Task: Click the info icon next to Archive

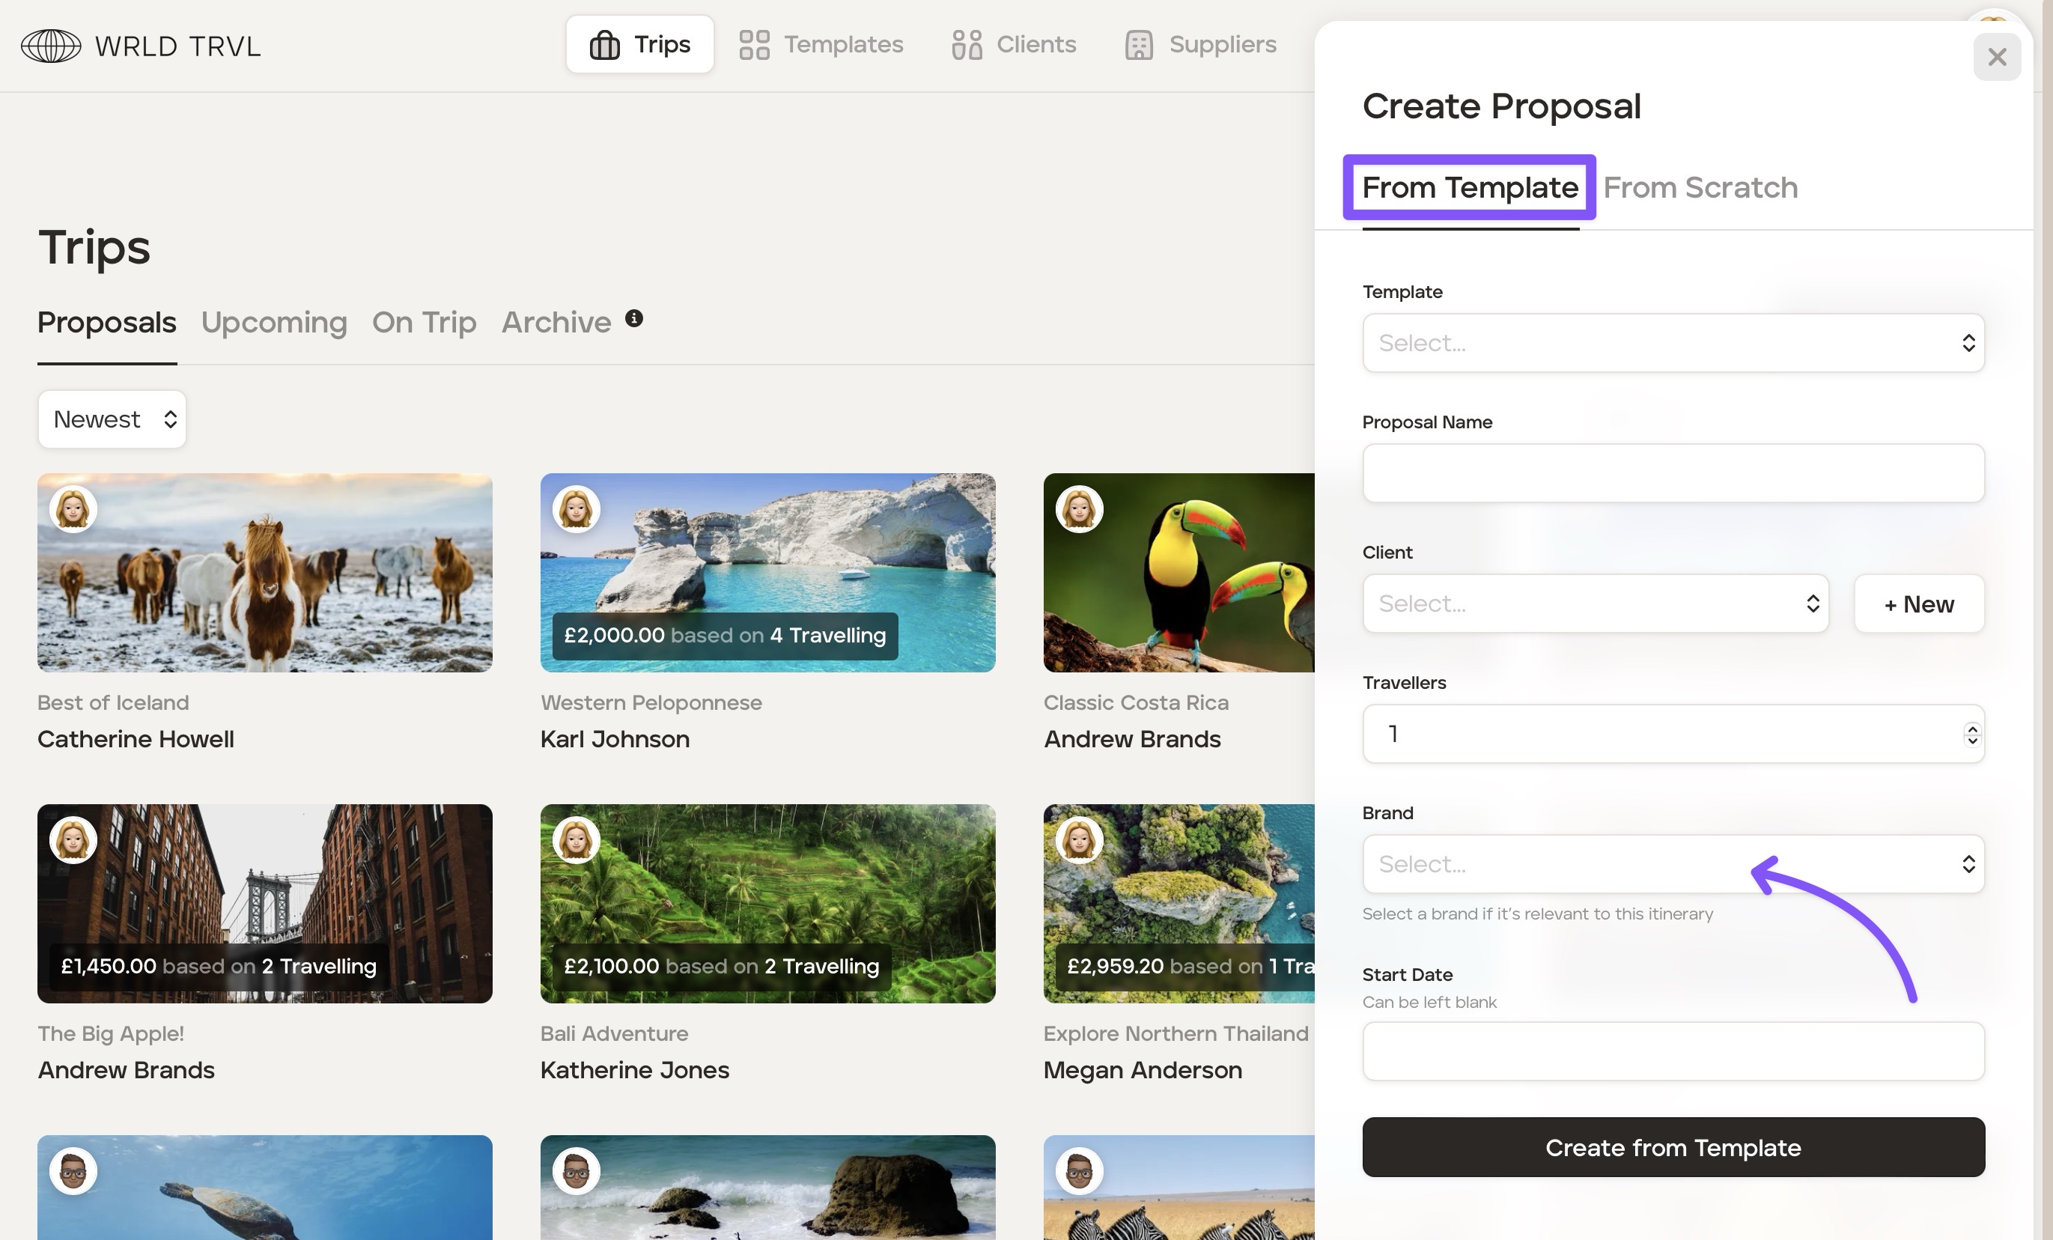Action: (x=634, y=318)
